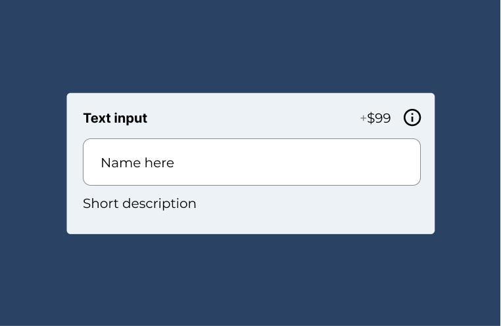Click the "+$99" price text
This screenshot has width=501, height=326.
tap(375, 118)
